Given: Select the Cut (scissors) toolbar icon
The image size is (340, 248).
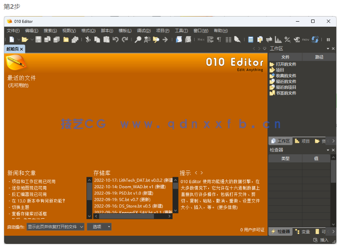Looking at the screenshot, I should coord(88,39).
